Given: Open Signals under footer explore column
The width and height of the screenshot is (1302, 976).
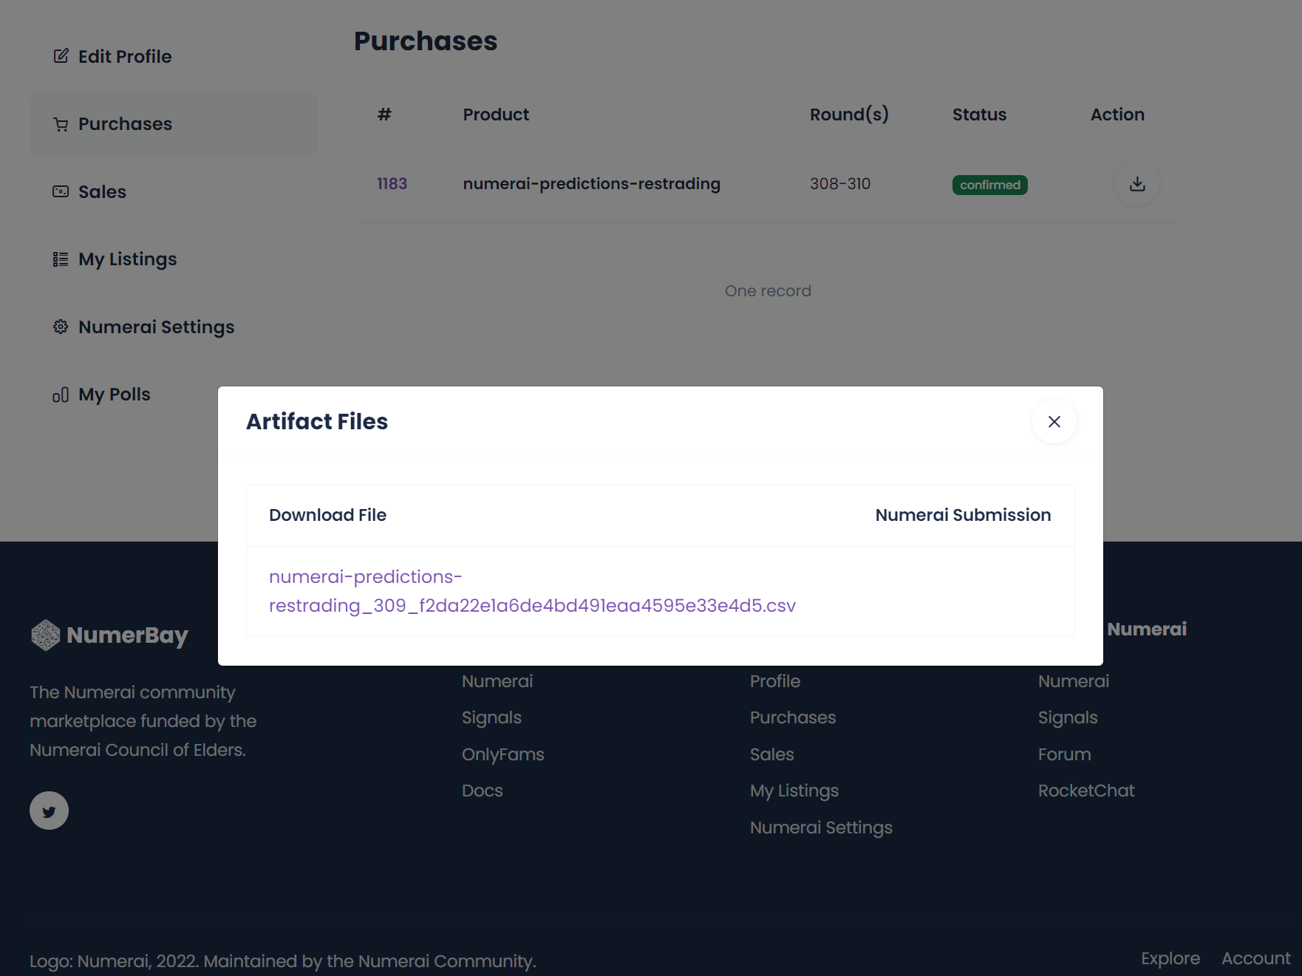Looking at the screenshot, I should click(x=491, y=718).
